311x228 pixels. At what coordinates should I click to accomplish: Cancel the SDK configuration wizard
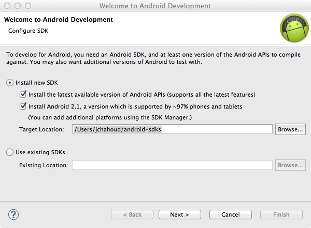pos(230,214)
